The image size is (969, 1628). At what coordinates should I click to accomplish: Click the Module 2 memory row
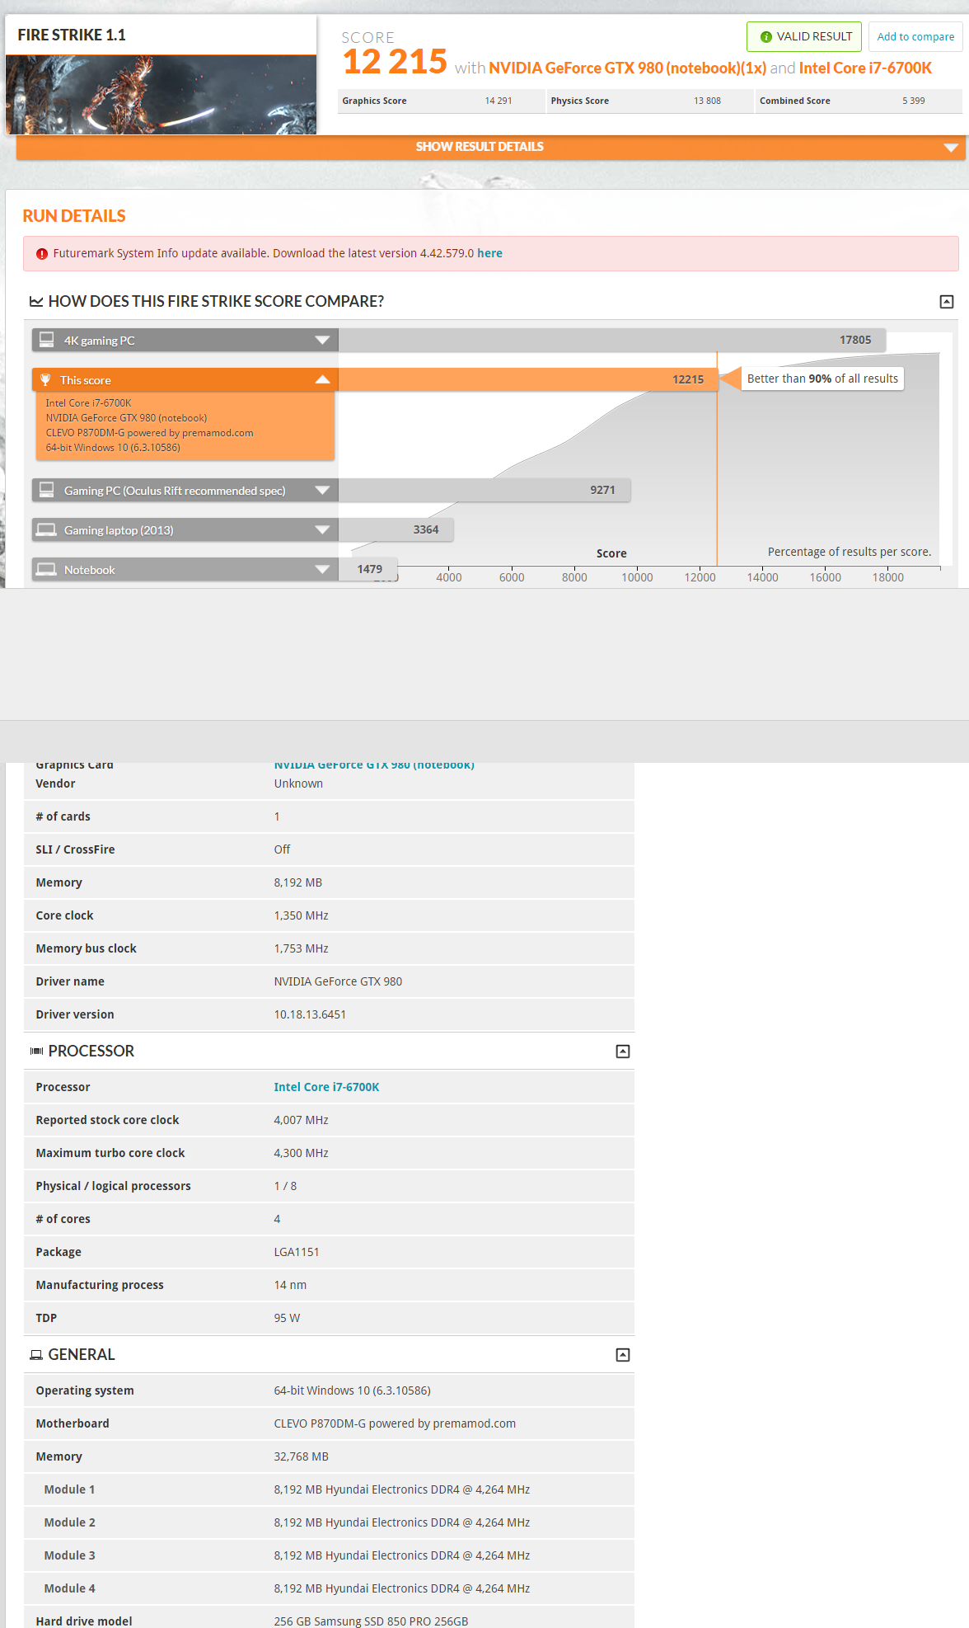pyautogui.click(x=329, y=1522)
